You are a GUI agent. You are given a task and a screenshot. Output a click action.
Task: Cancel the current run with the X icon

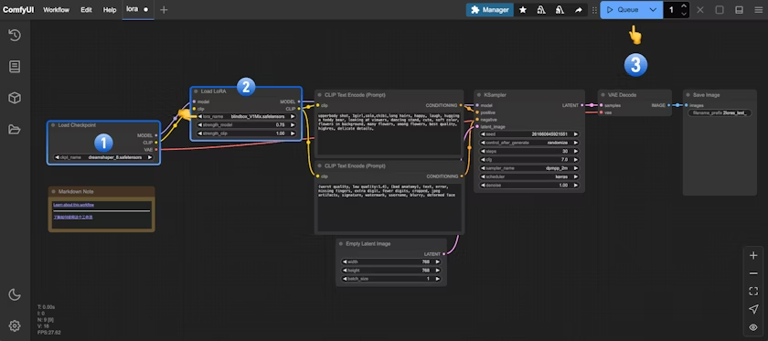[x=700, y=10]
